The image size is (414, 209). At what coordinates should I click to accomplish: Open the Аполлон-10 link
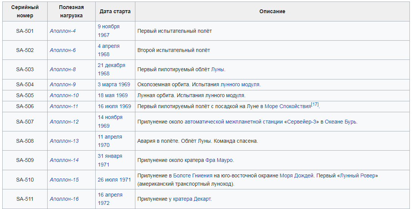tap(64, 95)
